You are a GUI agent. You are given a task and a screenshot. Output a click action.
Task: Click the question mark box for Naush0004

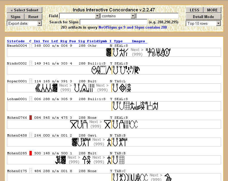(x=31, y=46)
